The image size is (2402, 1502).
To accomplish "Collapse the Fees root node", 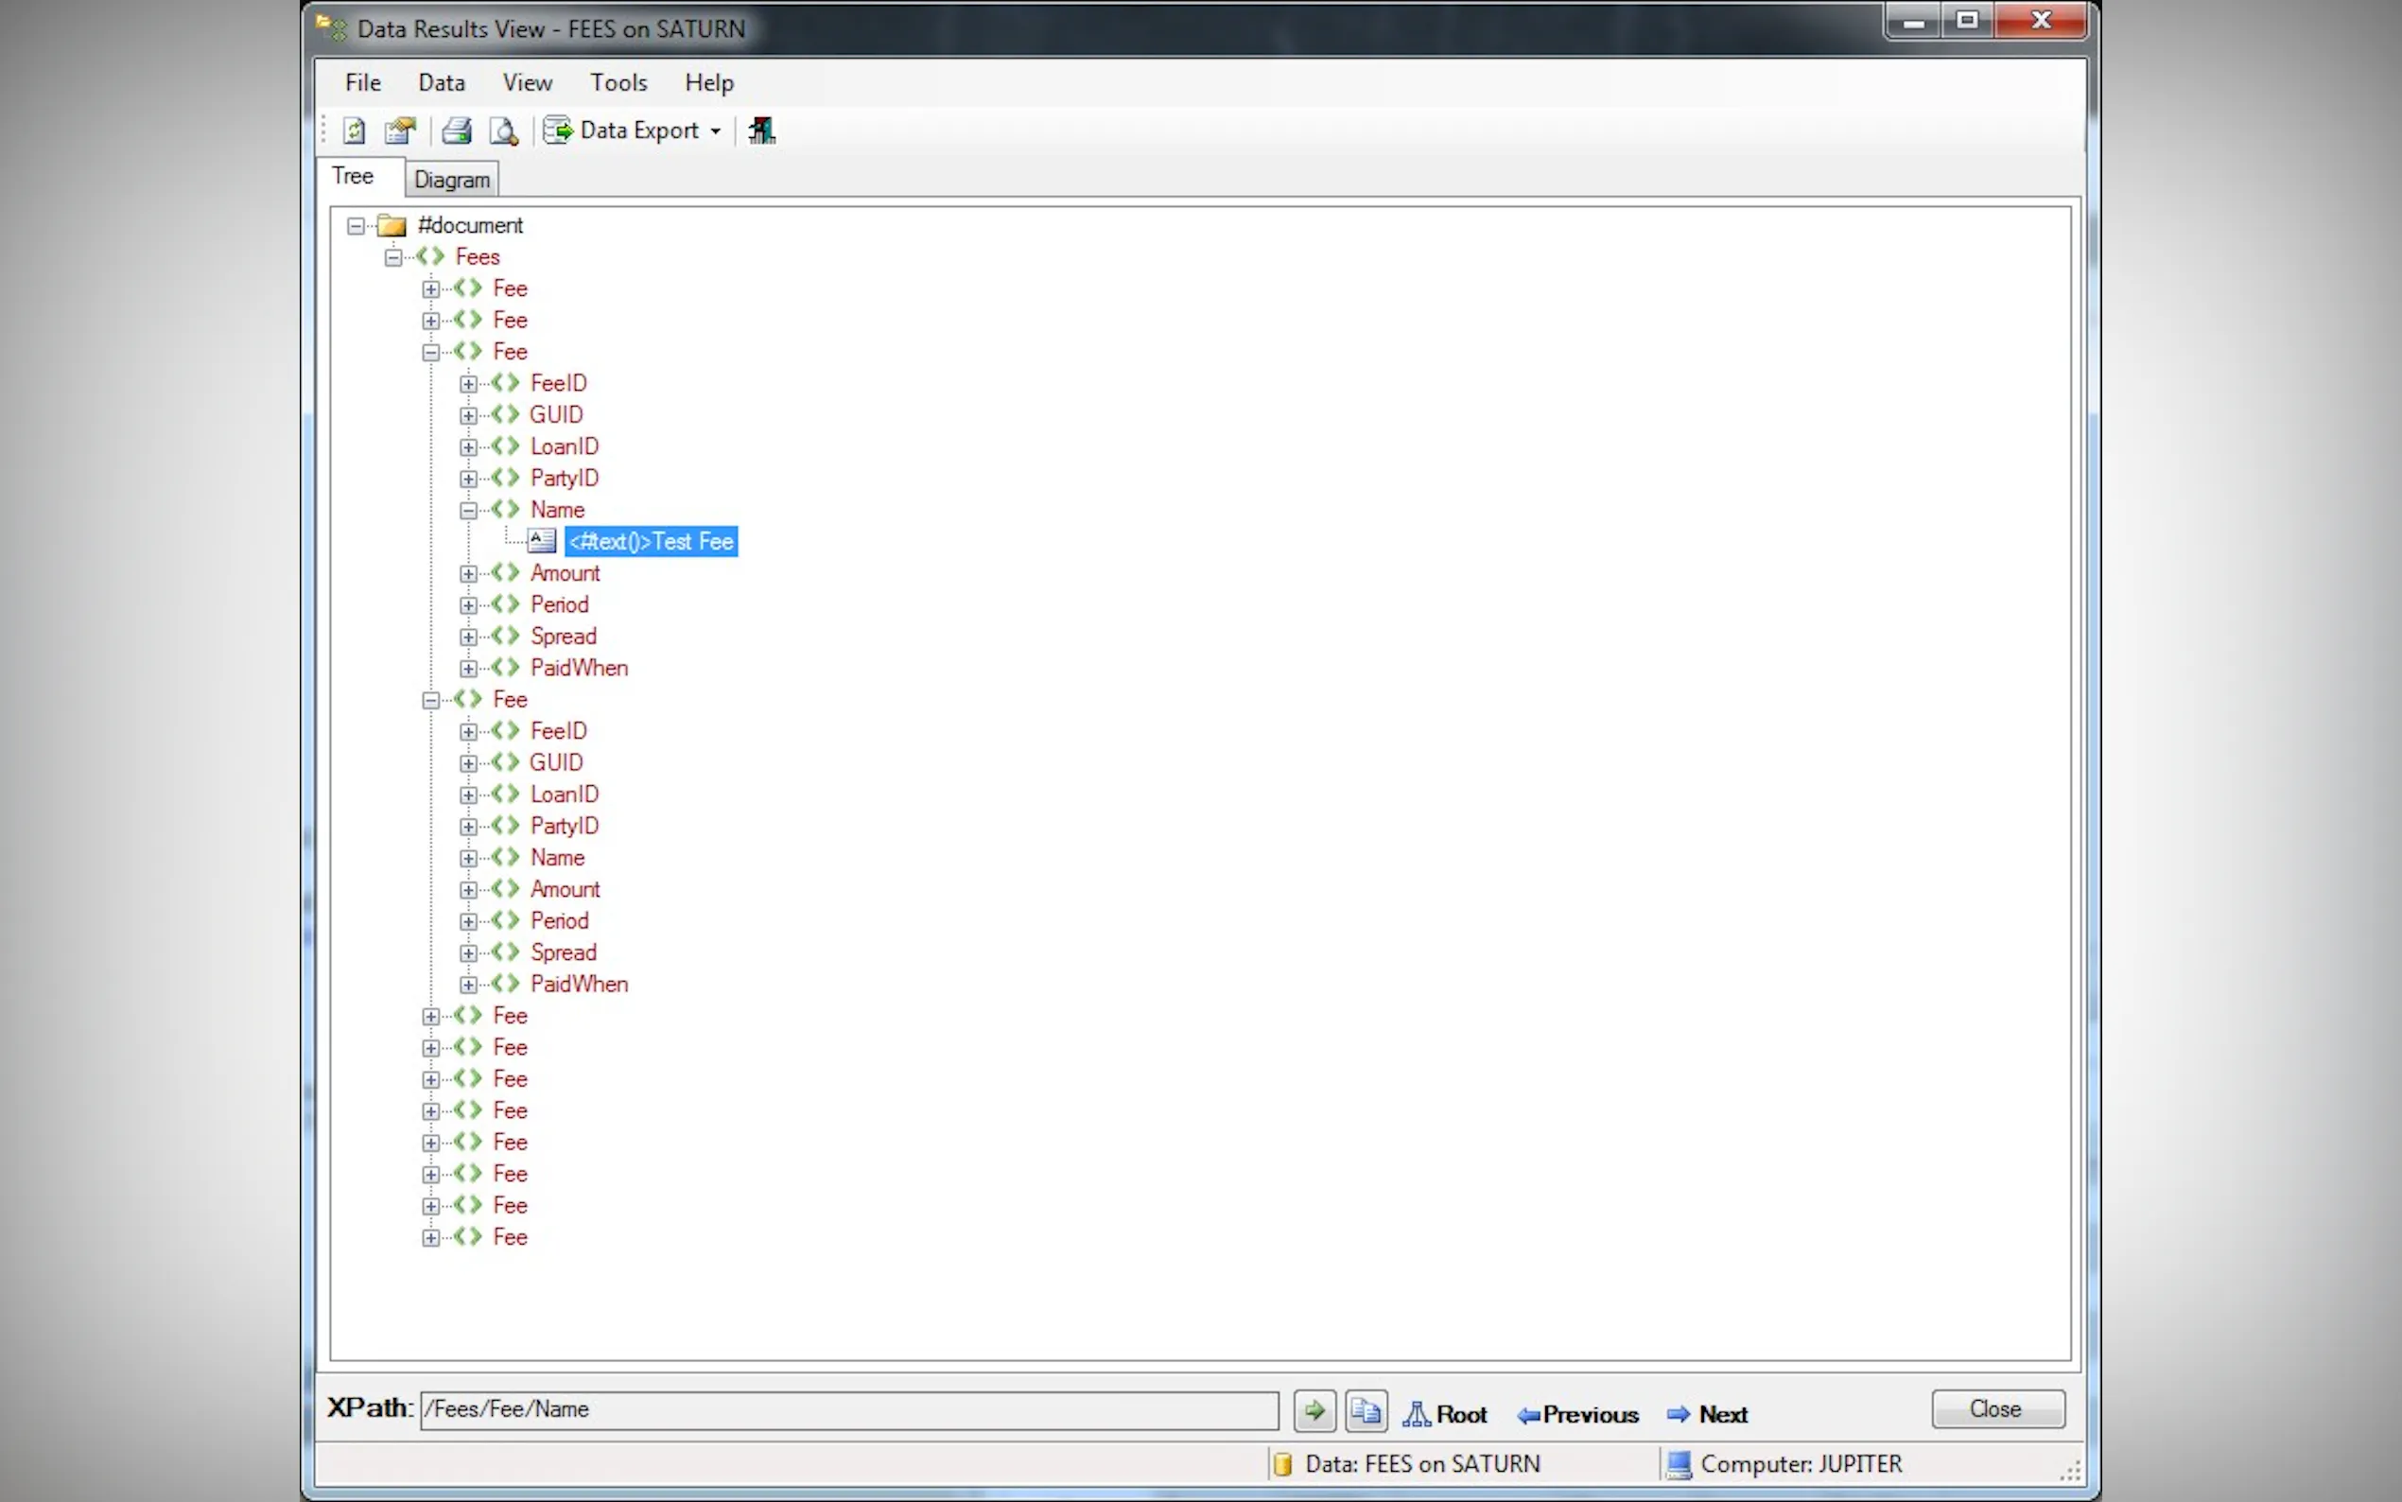I will (393, 257).
